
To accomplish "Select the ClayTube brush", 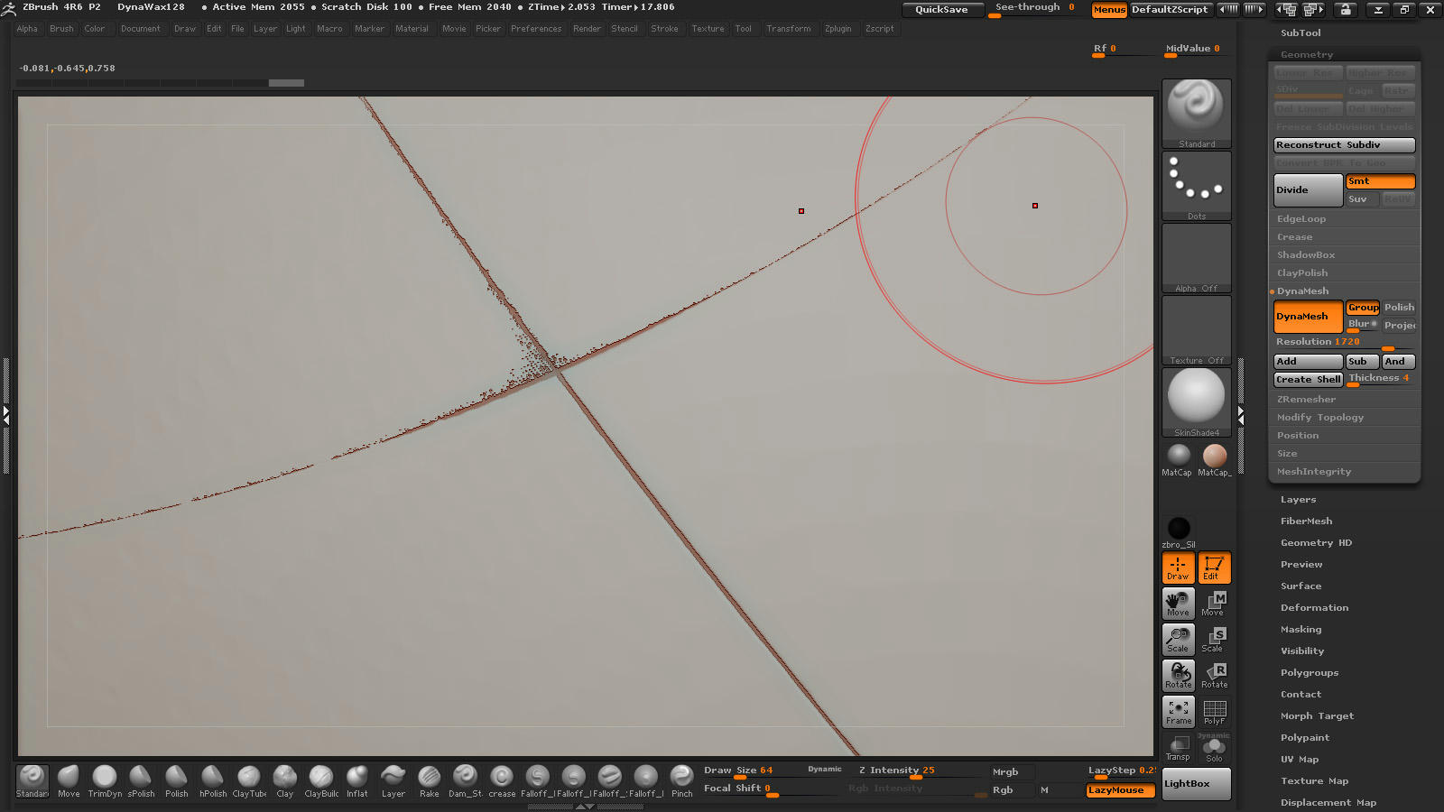I will click(x=249, y=781).
